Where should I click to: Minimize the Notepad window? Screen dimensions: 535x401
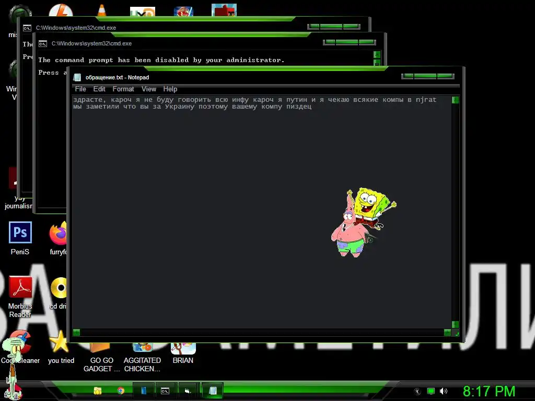pos(409,76)
